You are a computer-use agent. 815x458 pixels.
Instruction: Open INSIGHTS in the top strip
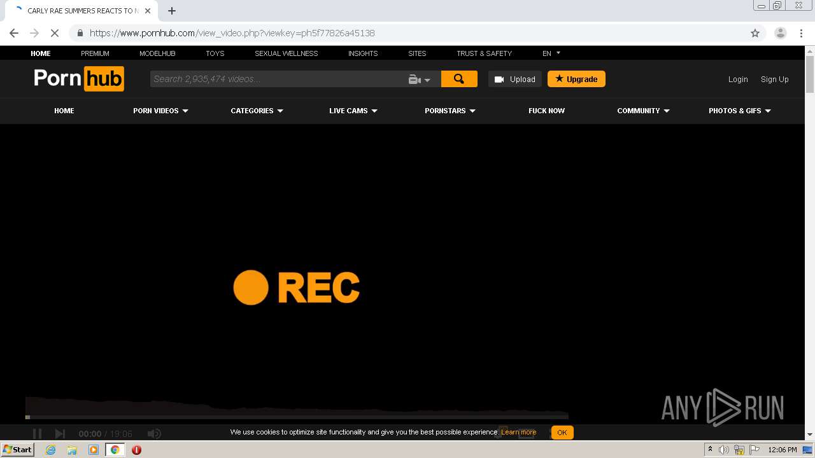(363, 53)
